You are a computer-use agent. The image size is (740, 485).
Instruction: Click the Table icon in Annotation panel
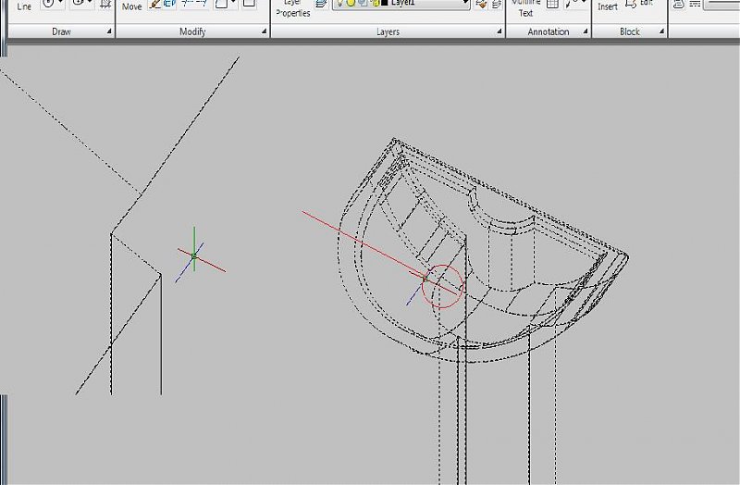pos(552,4)
